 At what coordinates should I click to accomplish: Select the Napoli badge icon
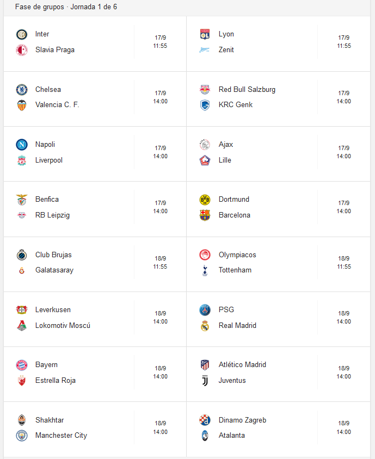pyautogui.click(x=22, y=145)
